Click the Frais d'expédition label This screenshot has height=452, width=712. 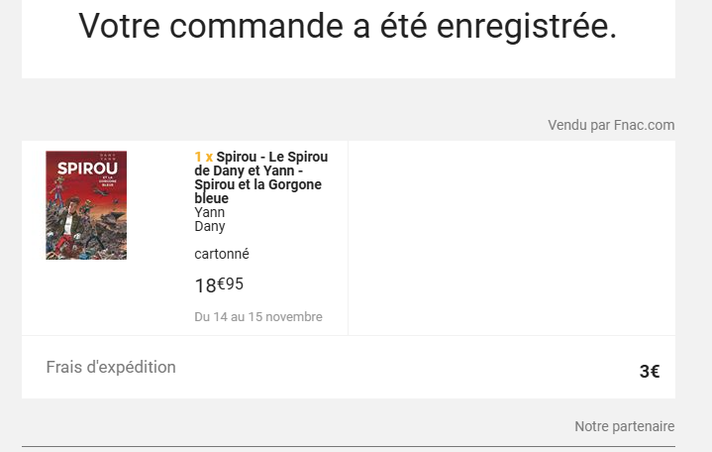click(111, 367)
